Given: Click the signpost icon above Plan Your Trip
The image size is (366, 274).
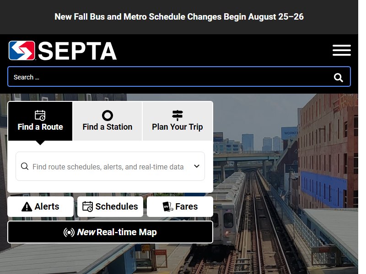Looking at the screenshot, I should tap(178, 115).
